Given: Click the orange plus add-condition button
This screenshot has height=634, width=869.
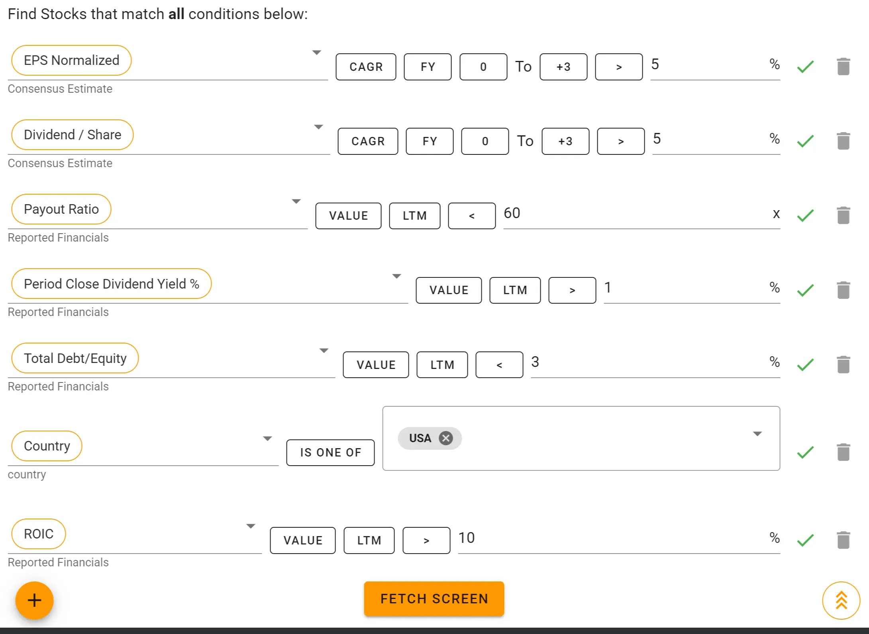Looking at the screenshot, I should (x=34, y=600).
